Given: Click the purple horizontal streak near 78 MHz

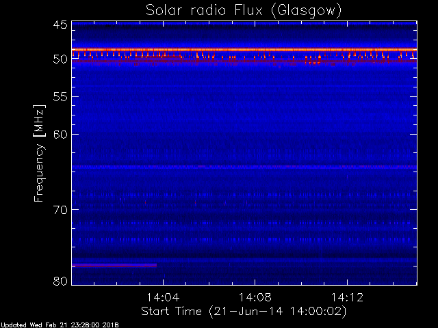Looking at the screenshot, I should pyautogui.click(x=114, y=265).
